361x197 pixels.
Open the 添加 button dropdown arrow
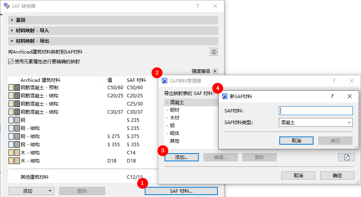(x=50, y=191)
